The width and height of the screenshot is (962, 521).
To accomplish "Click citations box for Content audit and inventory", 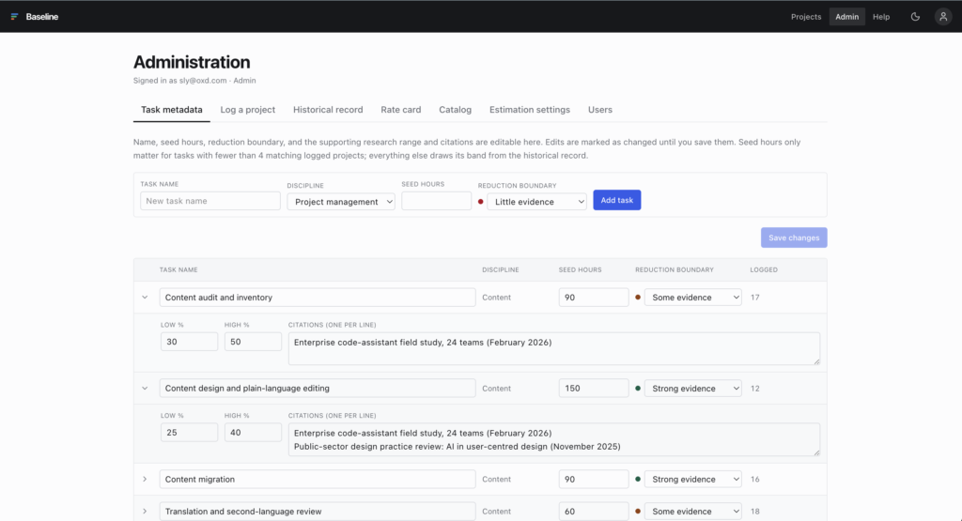I will click(554, 349).
